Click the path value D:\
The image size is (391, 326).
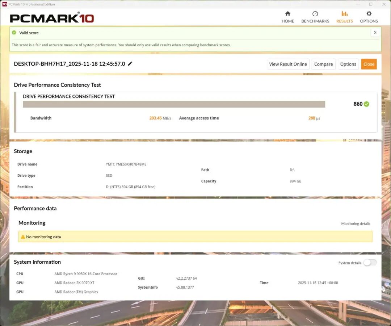292,170
